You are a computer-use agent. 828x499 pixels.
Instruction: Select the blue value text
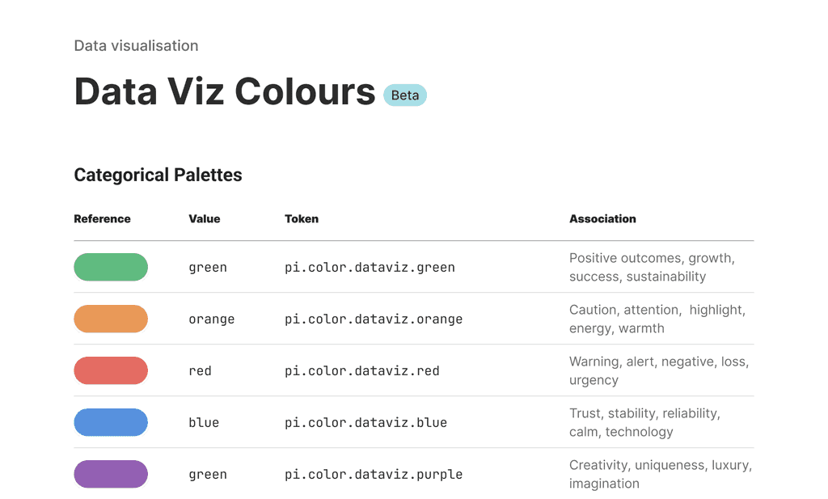pos(204,422)
